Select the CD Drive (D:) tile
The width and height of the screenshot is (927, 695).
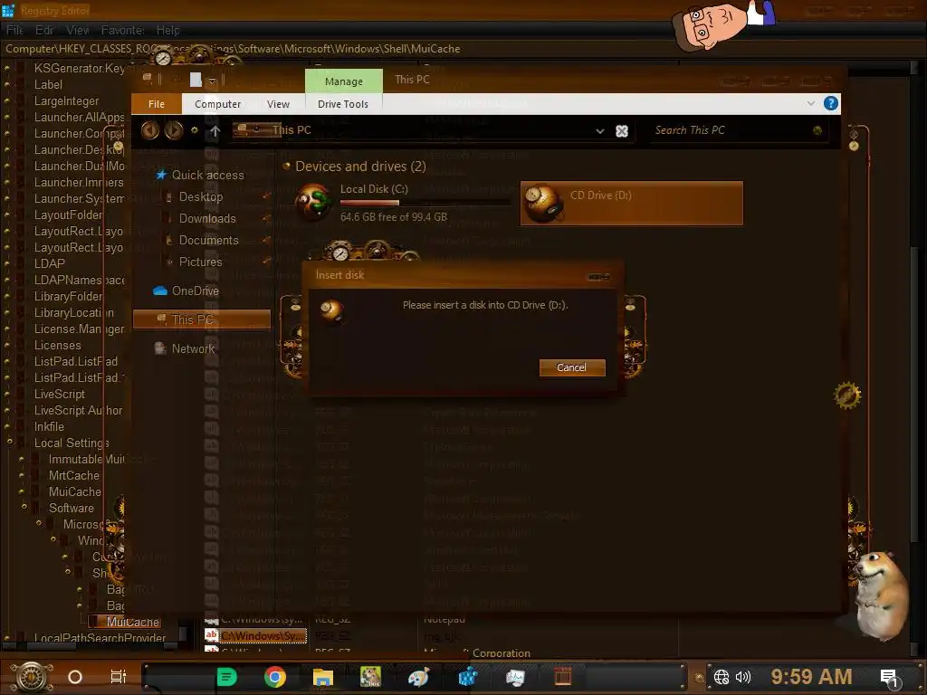pos(631,204)
